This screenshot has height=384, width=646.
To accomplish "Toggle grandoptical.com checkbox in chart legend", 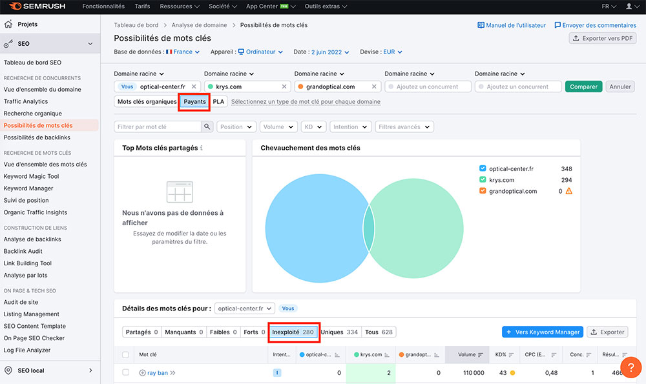I will pos(483,190).
